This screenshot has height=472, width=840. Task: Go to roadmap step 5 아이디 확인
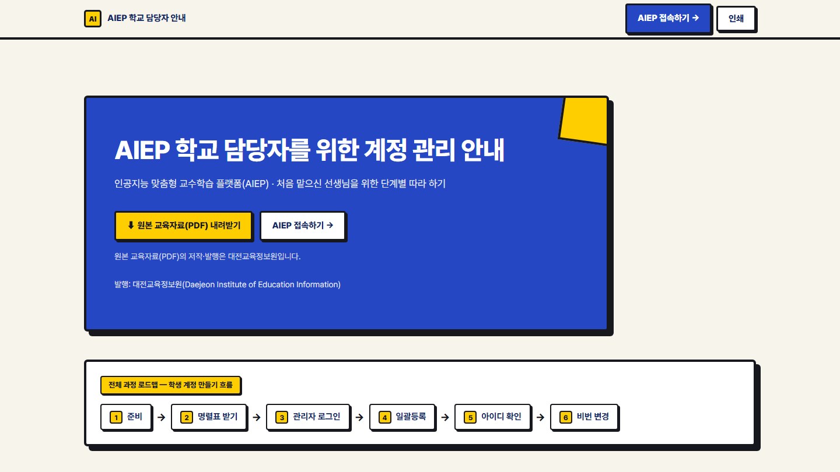(x=493, y=417)
